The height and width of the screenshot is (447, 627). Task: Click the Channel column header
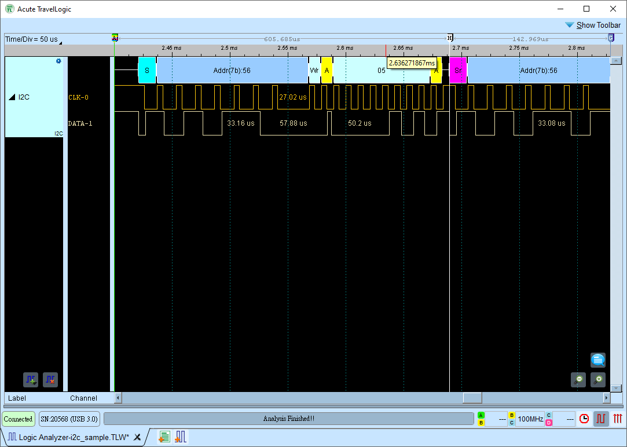tap(83, 398)
